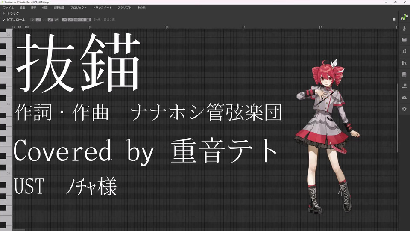Image resolution: width=410 pixels, height=231 pixels.
Task: Toggle the pitch curve display button
Action: [x=56, y=20]
